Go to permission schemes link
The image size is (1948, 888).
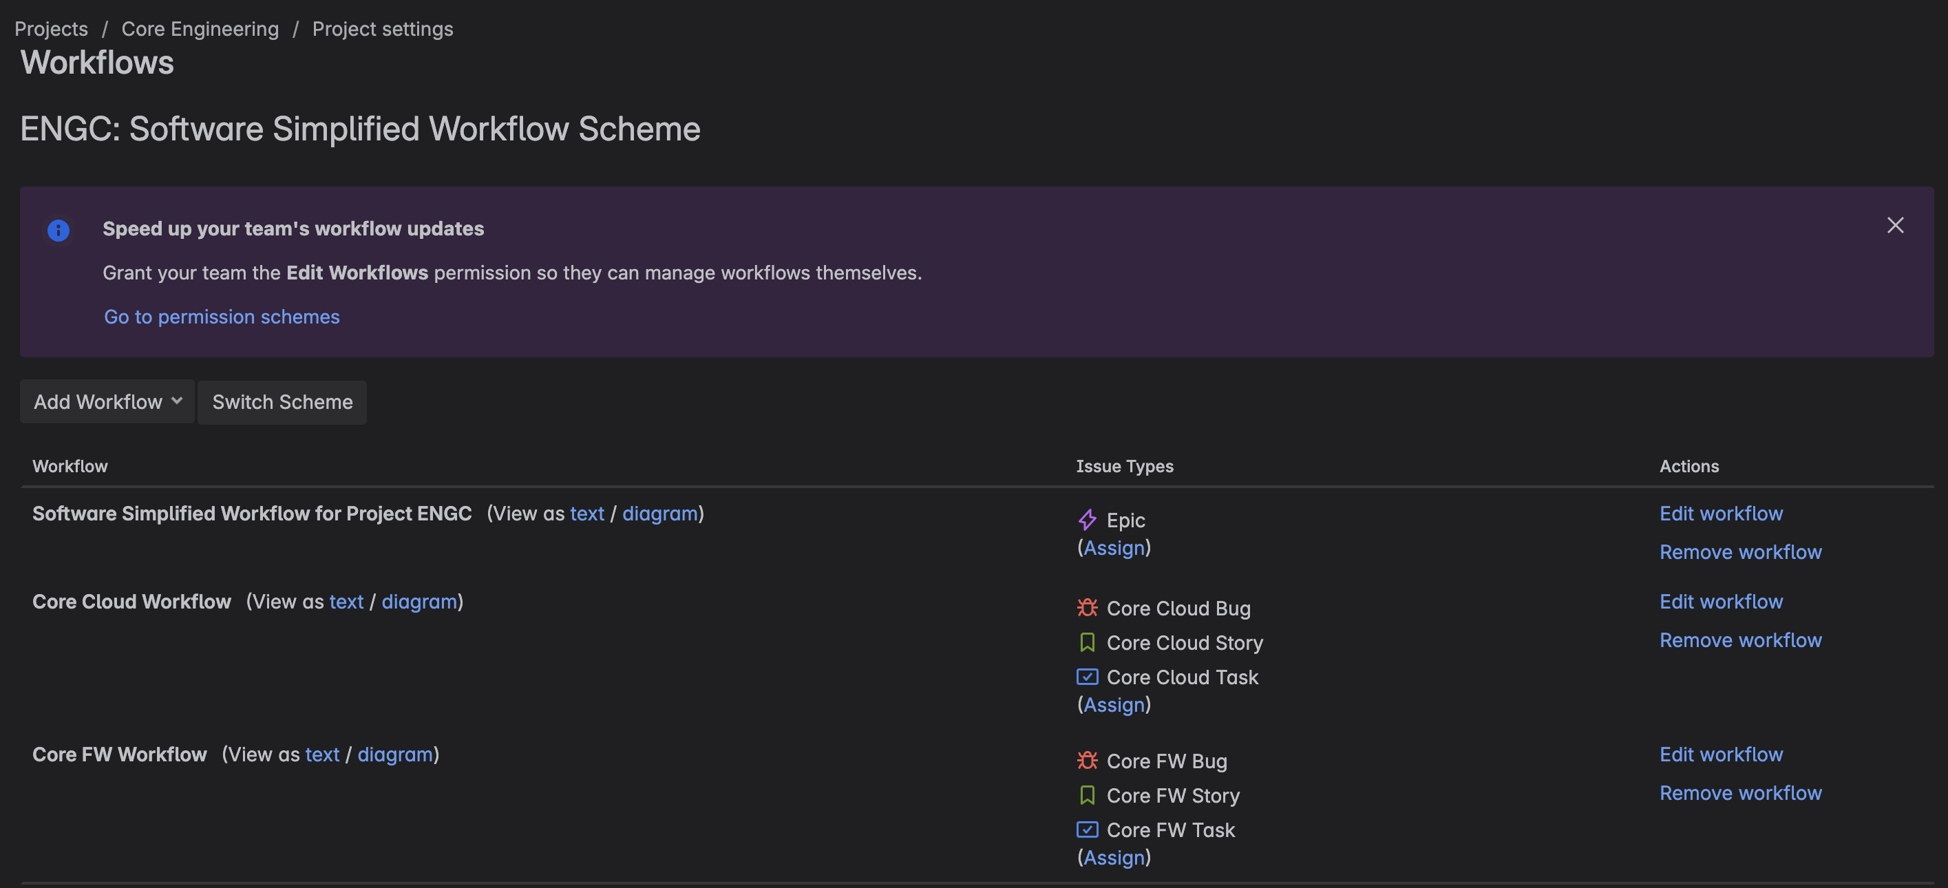click(222, 317)
